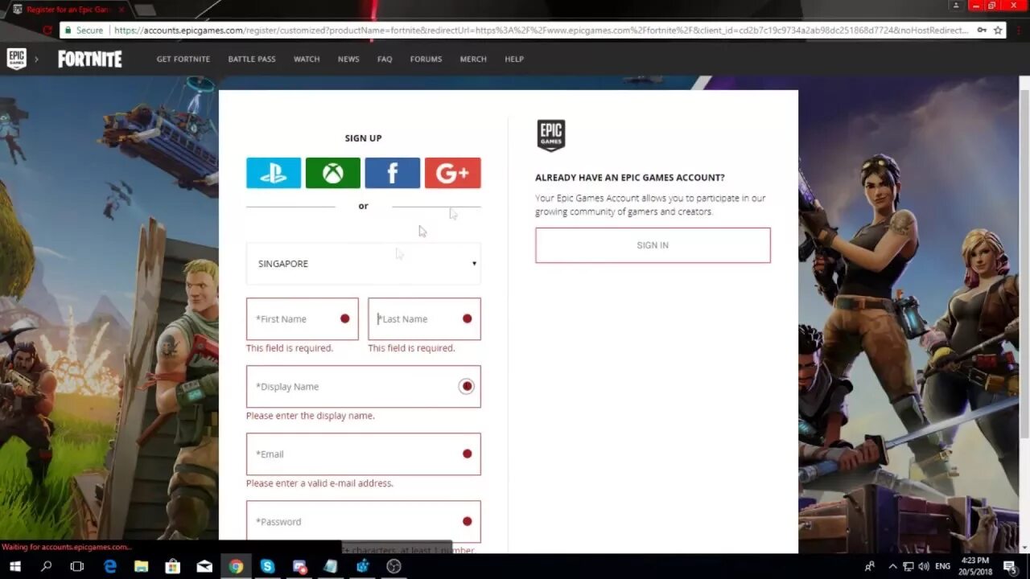Click the Email input field

pyautogui.click(x=364, y=454)
